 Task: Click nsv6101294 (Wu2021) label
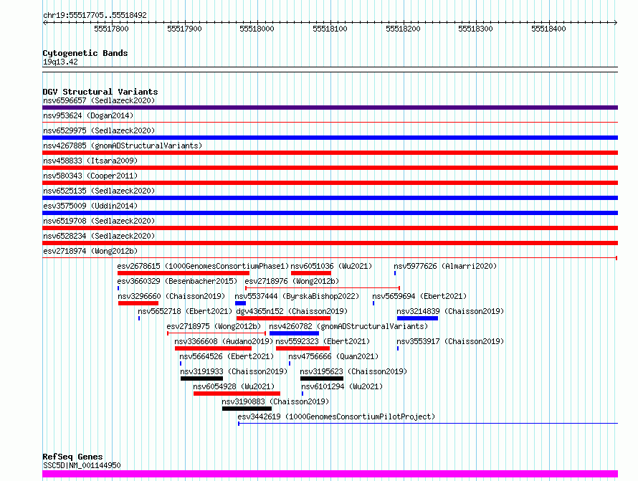click(x=342, y=386)
